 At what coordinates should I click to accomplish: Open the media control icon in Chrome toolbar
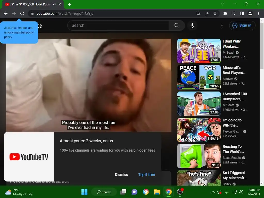(x=234, y=13)
